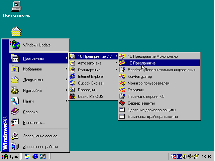Click the Конфигуратор icon
This screenshot has height=161, width=215.
122,76
